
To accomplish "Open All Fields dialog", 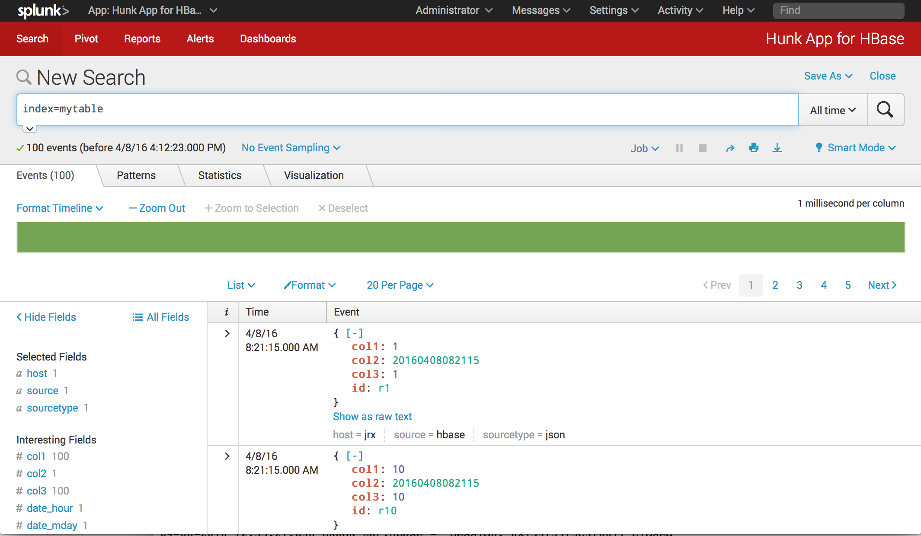I will pos(161,317).
